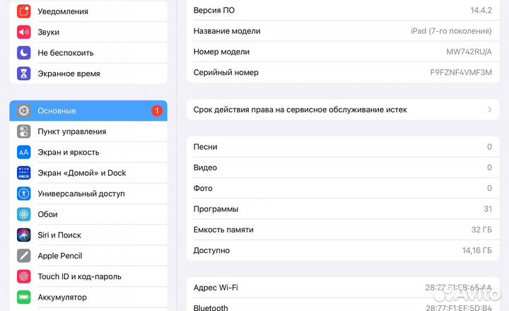Open Звуки settings

[88, 32]
